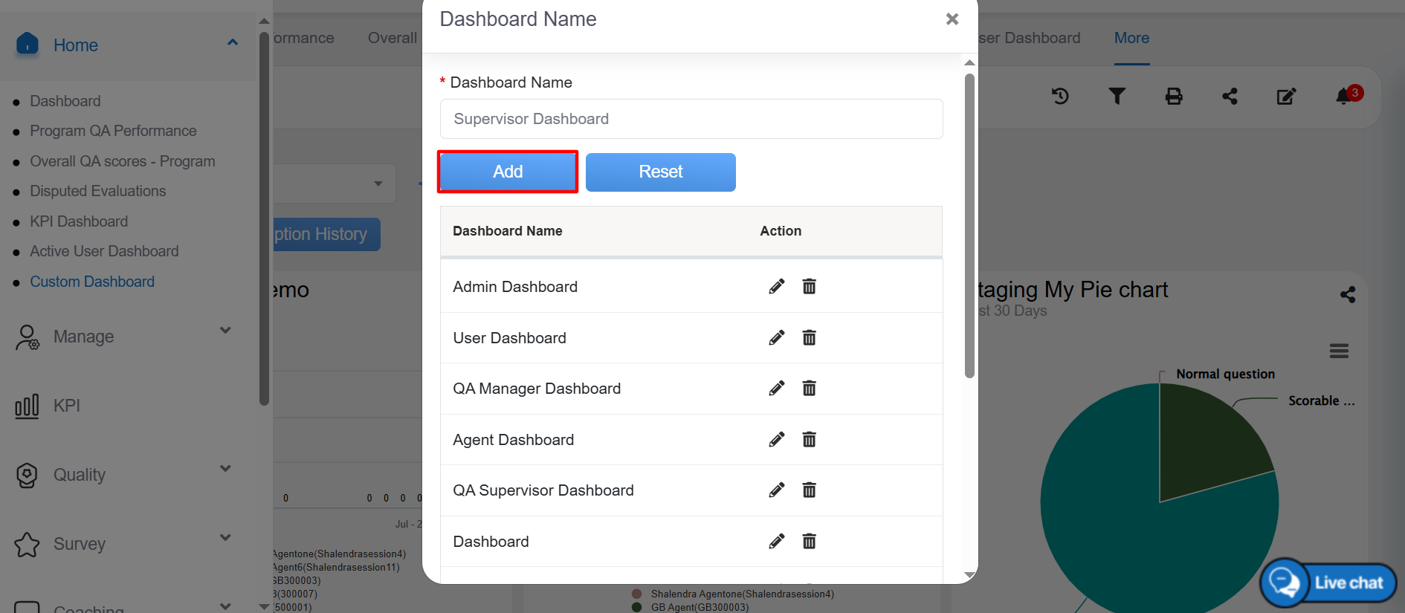Click pencil icon for QA Manager Dashboard
The height and width of the screenshot is (613, 1405).
pyautogui.click(x=776, y=389)
